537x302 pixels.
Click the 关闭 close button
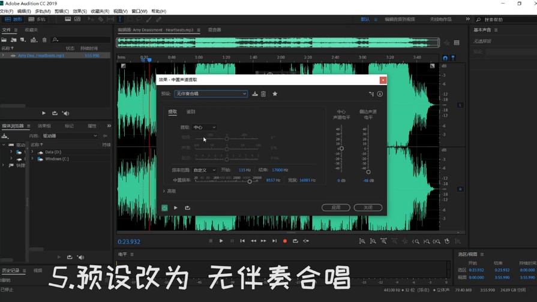(368, 207)
